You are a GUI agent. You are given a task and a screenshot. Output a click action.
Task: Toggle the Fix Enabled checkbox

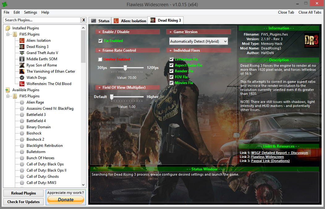100,41
